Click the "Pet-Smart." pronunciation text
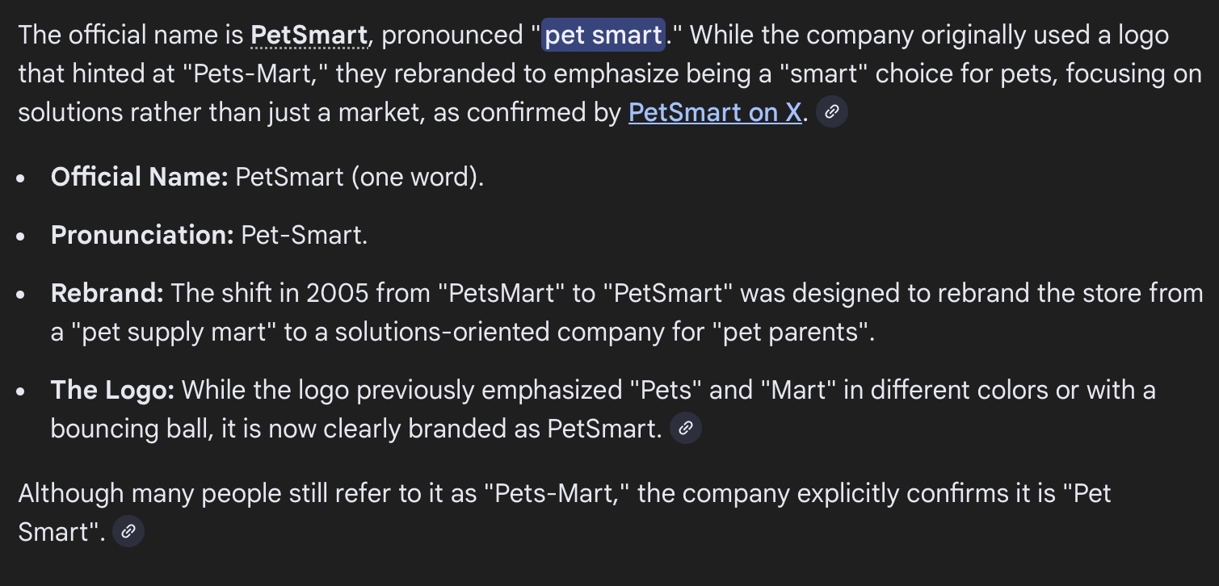The height and width of the screenshot is (586, 1219). [305, 235]
